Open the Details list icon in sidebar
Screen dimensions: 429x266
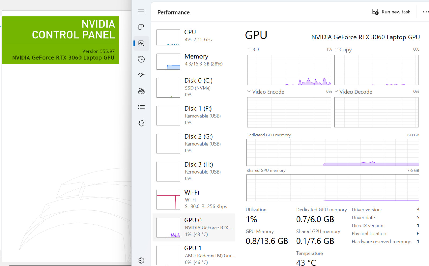pos(141,107)
